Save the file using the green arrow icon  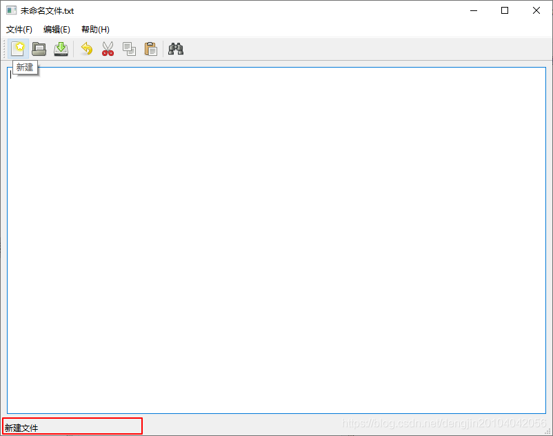tap(61, 49)
